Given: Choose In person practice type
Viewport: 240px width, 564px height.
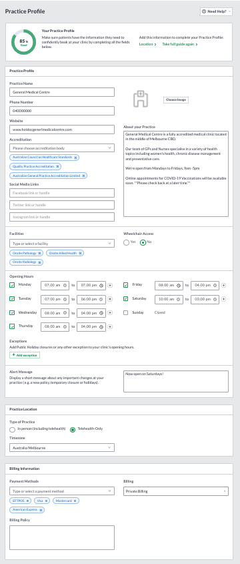Looking at the screenshot, I should [x=12, y=429].
